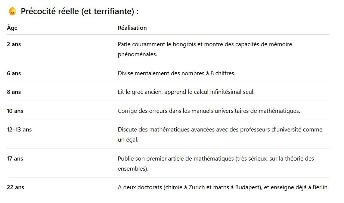Click the text about two doctorates
Viewport: 344px width, 203px height.
(x=223, y=187)
